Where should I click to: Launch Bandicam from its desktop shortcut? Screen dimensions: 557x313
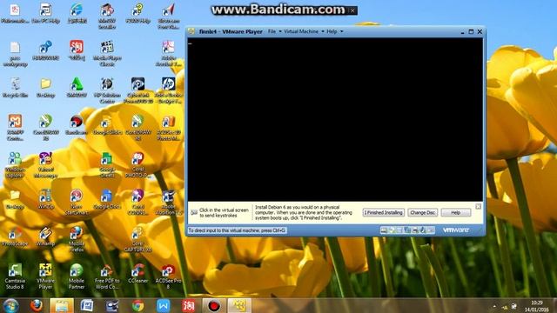(76, 125)
